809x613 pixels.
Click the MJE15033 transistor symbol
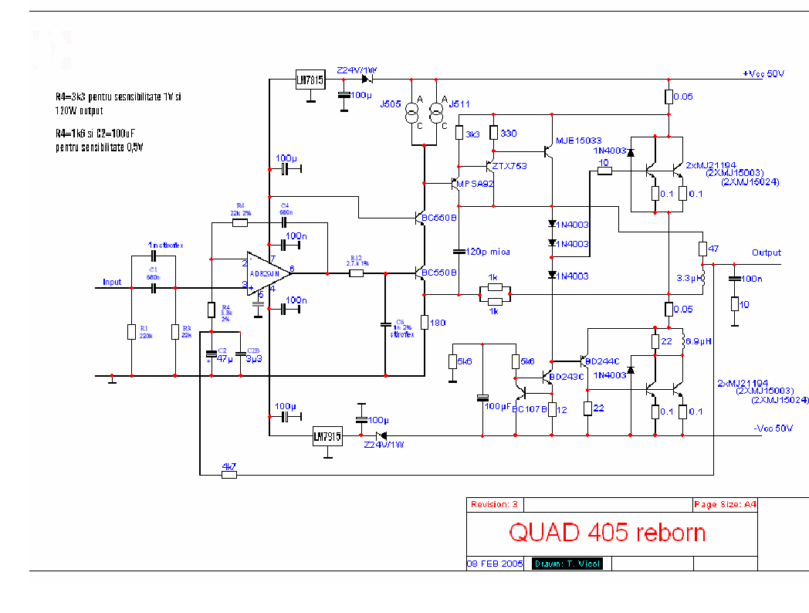click(x=548, y=151)
